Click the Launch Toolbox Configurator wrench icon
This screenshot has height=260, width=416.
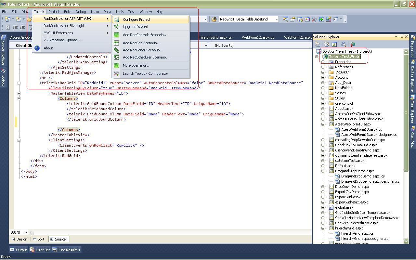(116, 73)
